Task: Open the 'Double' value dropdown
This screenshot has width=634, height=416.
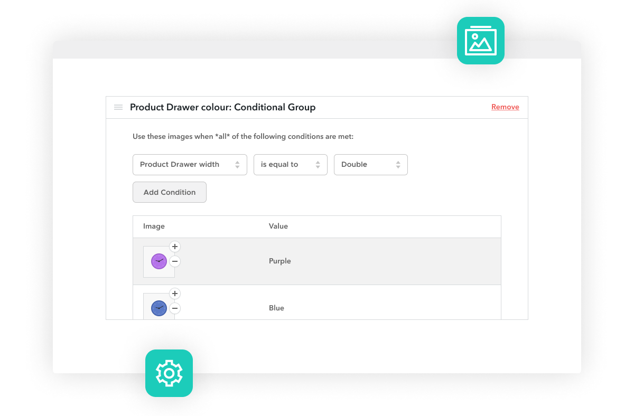Action: 370,164
